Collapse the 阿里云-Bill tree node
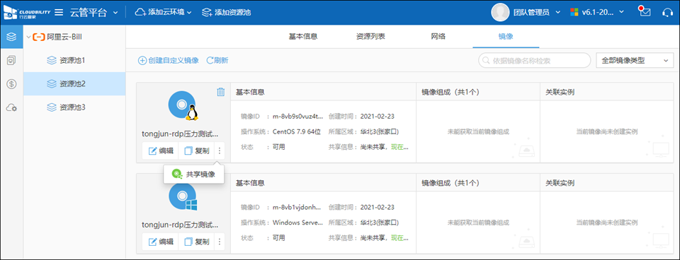Screen dimensions: 680x260 28,37
